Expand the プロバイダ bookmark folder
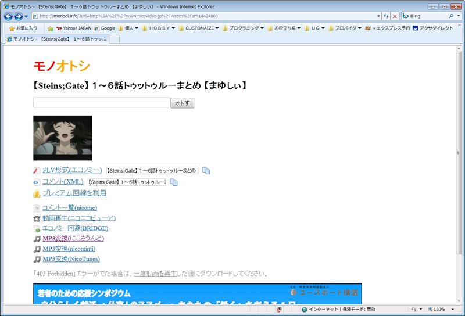This screenshot has width=465, height=316. tap(345, 28)
